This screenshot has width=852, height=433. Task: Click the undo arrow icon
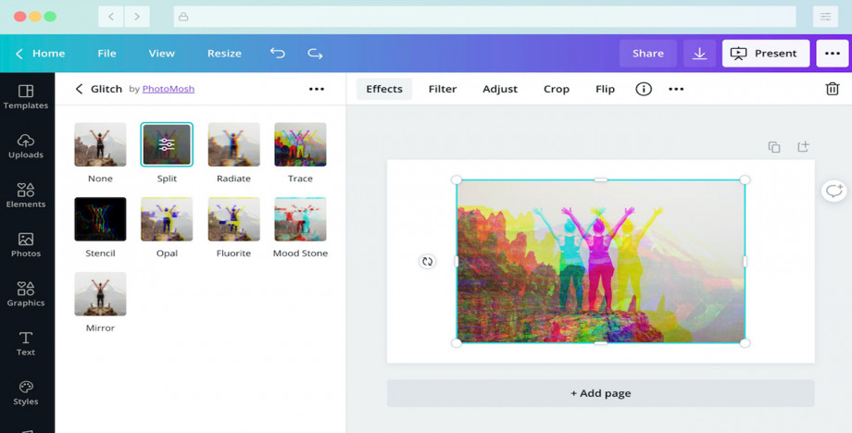277,54
